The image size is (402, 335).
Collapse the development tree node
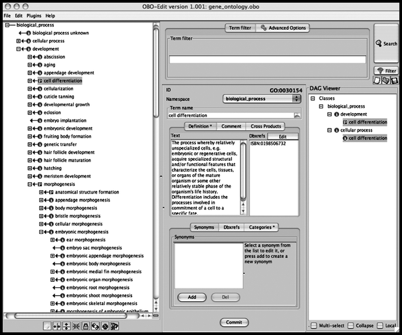click(x=19, y=49)
